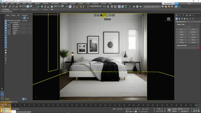Screen dimensions: 201x113
Task: Open the Modifiers menu
Action: click(x=37, y=3)
